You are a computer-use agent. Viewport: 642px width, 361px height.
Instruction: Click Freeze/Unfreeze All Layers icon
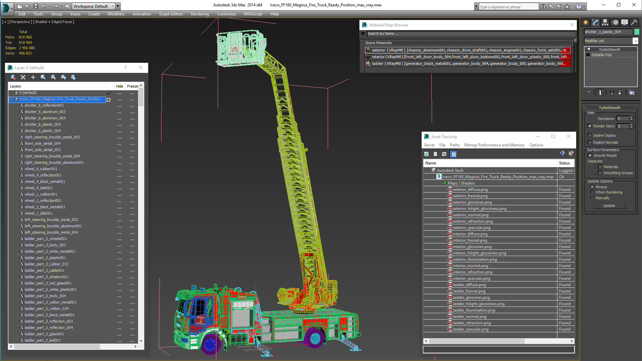click(x=73, y=77)
